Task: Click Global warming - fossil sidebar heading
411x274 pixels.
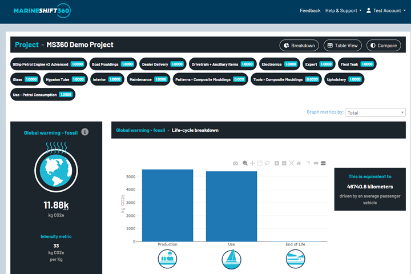Action: click(51, 133)
